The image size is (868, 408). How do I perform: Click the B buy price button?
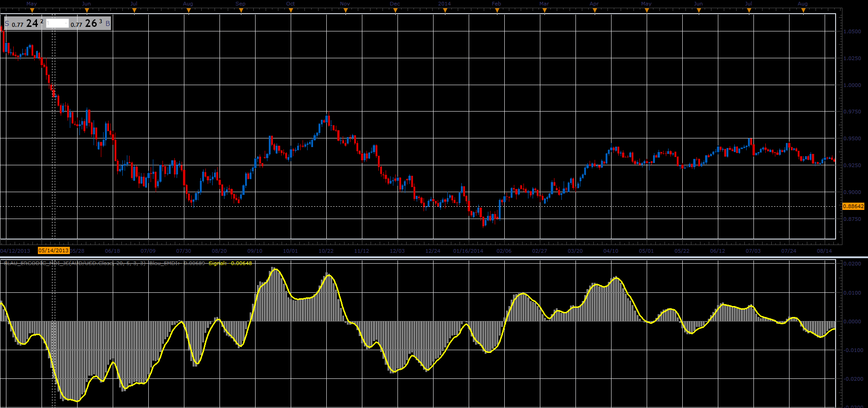click(x=90, y=23)
